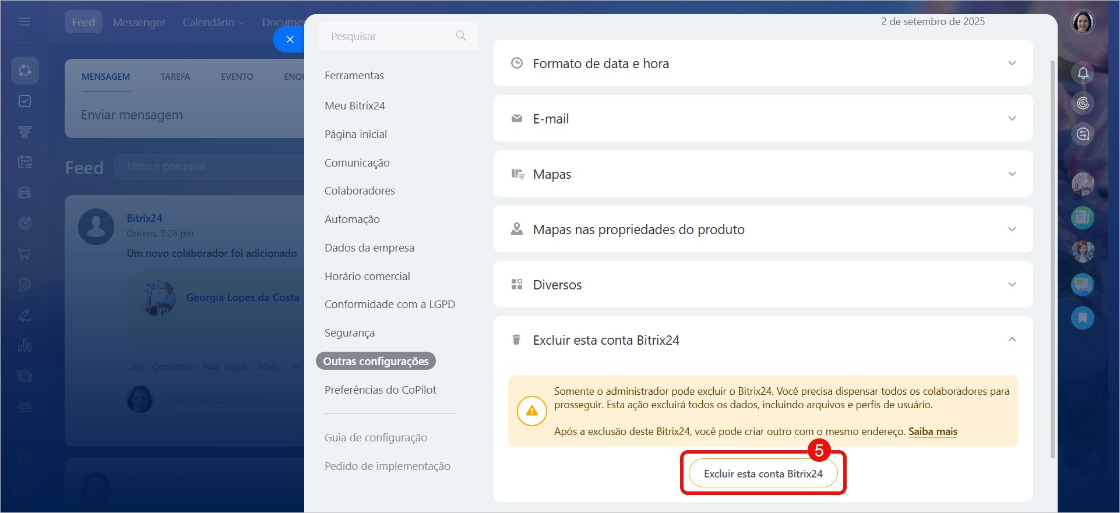Open the tasks checkbox icon in sidebar

click(24, 101)
